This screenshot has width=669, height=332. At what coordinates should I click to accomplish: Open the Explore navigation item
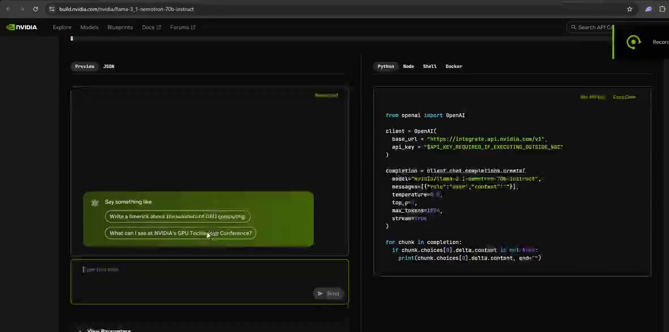62,27
